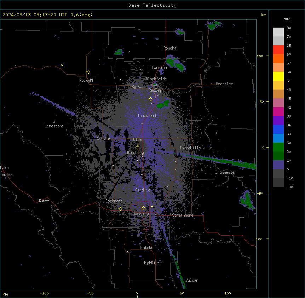Select the lightest grey swatch atop the legend

278,32
